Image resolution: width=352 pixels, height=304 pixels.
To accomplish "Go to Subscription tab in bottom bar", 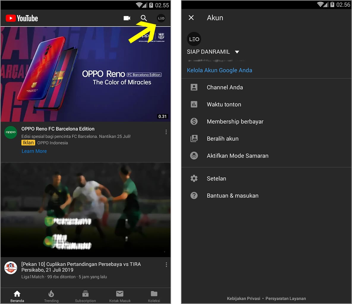I will (x=85, y=296).
